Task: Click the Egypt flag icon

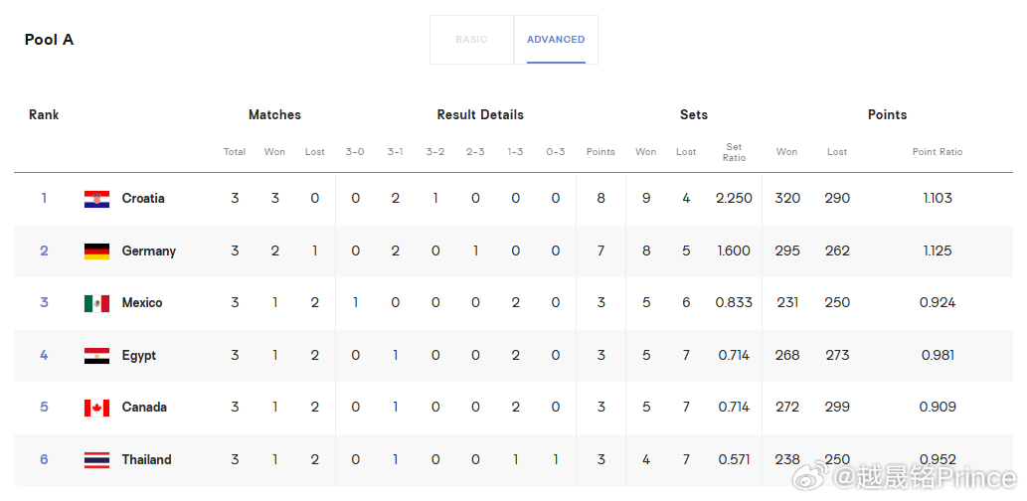Action: pos(97,356)
